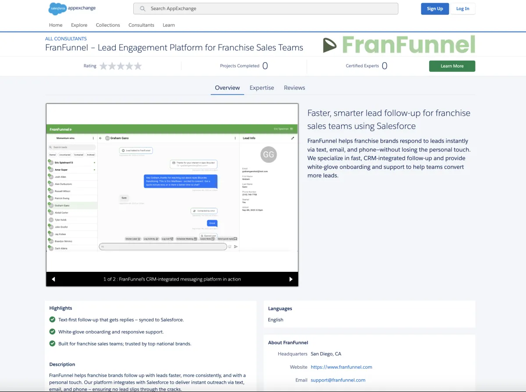
Task: Focus the Search AppExchange field
Action: pos(266,8)
